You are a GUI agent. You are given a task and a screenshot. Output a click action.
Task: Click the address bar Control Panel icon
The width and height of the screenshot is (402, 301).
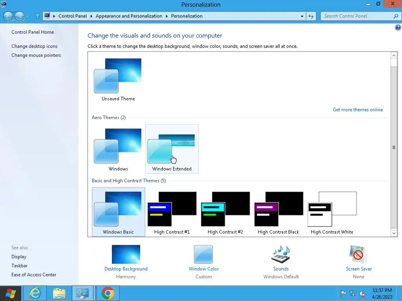point(47,16)
